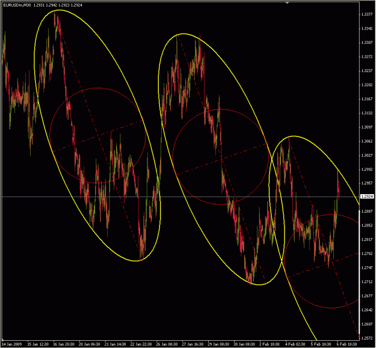This screenshot has height=348, width=376.
Task: Select the current price label 1.2924
Action: (367, 197)
